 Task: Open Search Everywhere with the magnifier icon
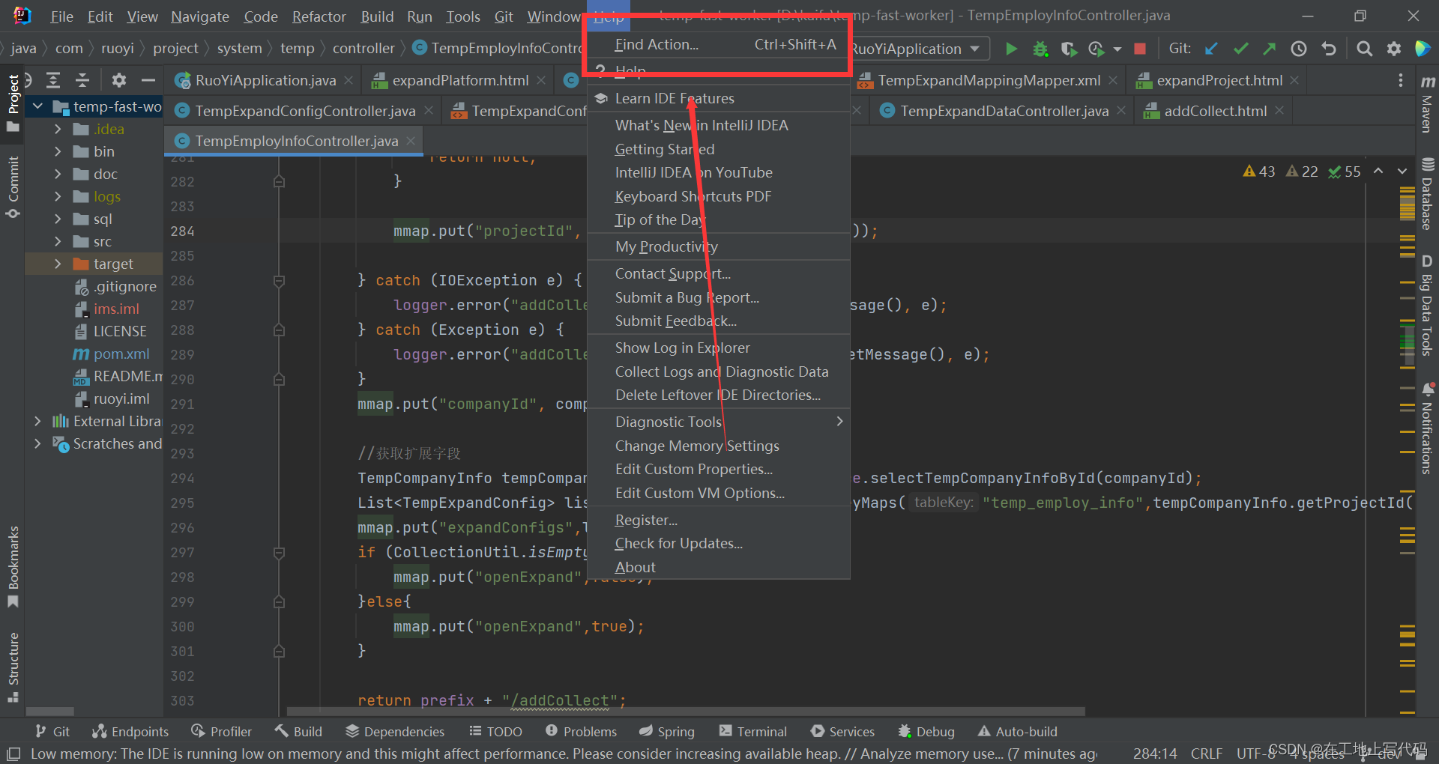click(x=1364, y=49)
